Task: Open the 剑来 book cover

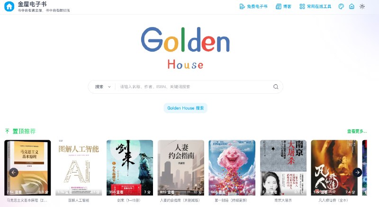Action: (130, 168)
